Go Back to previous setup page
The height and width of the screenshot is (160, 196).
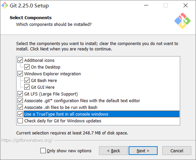[x=113, y=151]
